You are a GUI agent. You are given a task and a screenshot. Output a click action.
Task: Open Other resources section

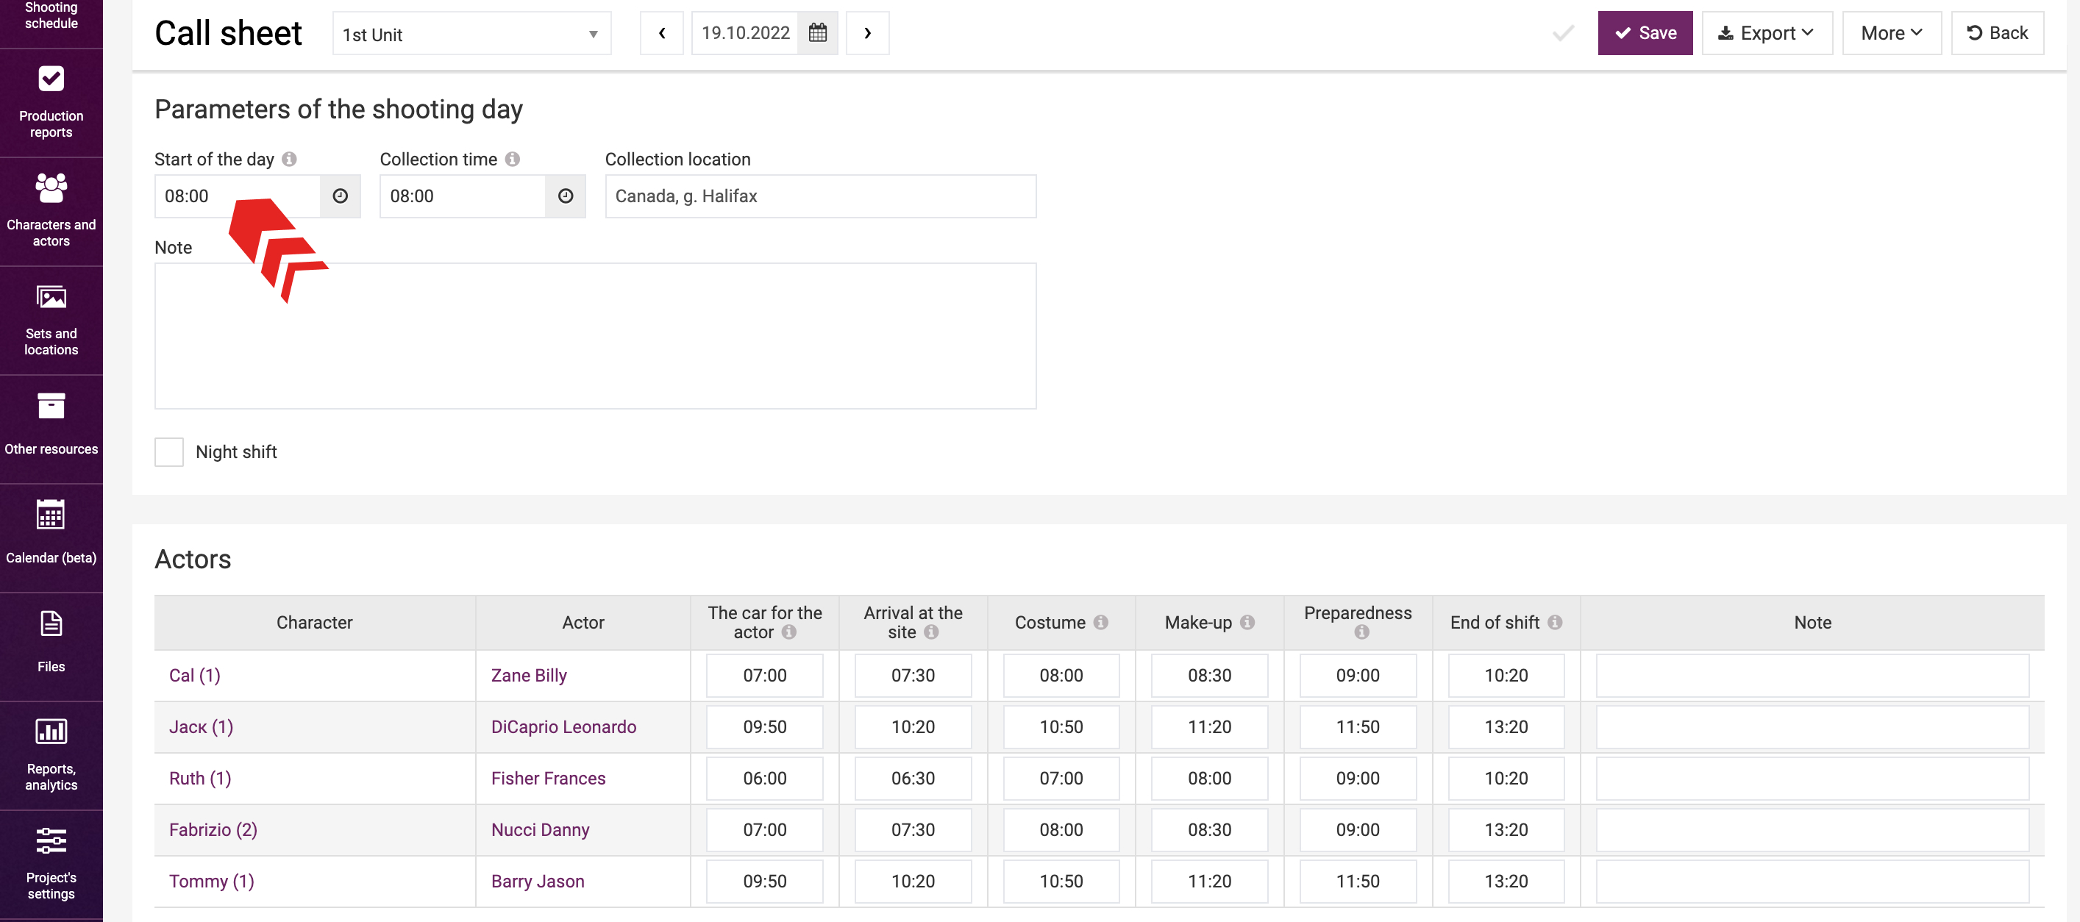[51, 429]
